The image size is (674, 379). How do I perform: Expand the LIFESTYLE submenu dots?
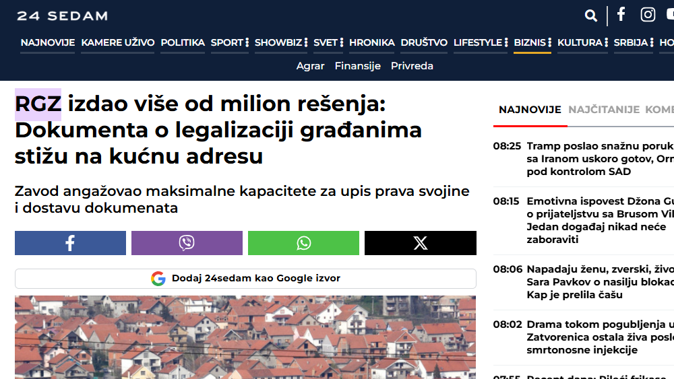[x=506, y=42]
